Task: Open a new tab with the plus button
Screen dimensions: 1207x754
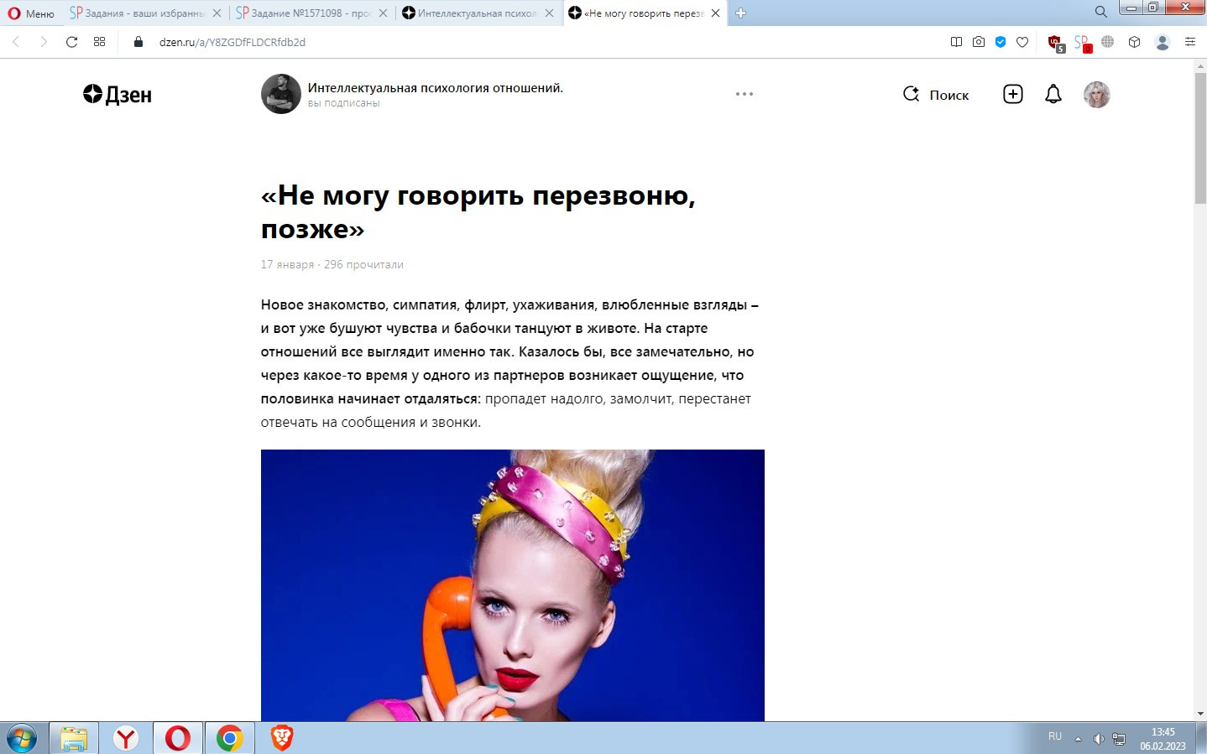Action: [740, 13]
